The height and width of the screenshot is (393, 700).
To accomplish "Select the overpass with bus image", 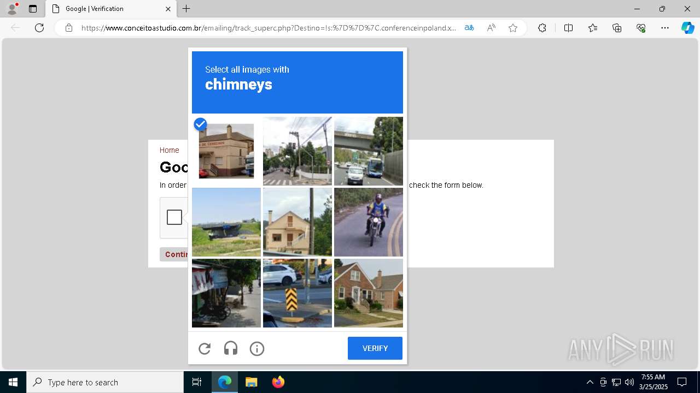I will coord(369,151).
